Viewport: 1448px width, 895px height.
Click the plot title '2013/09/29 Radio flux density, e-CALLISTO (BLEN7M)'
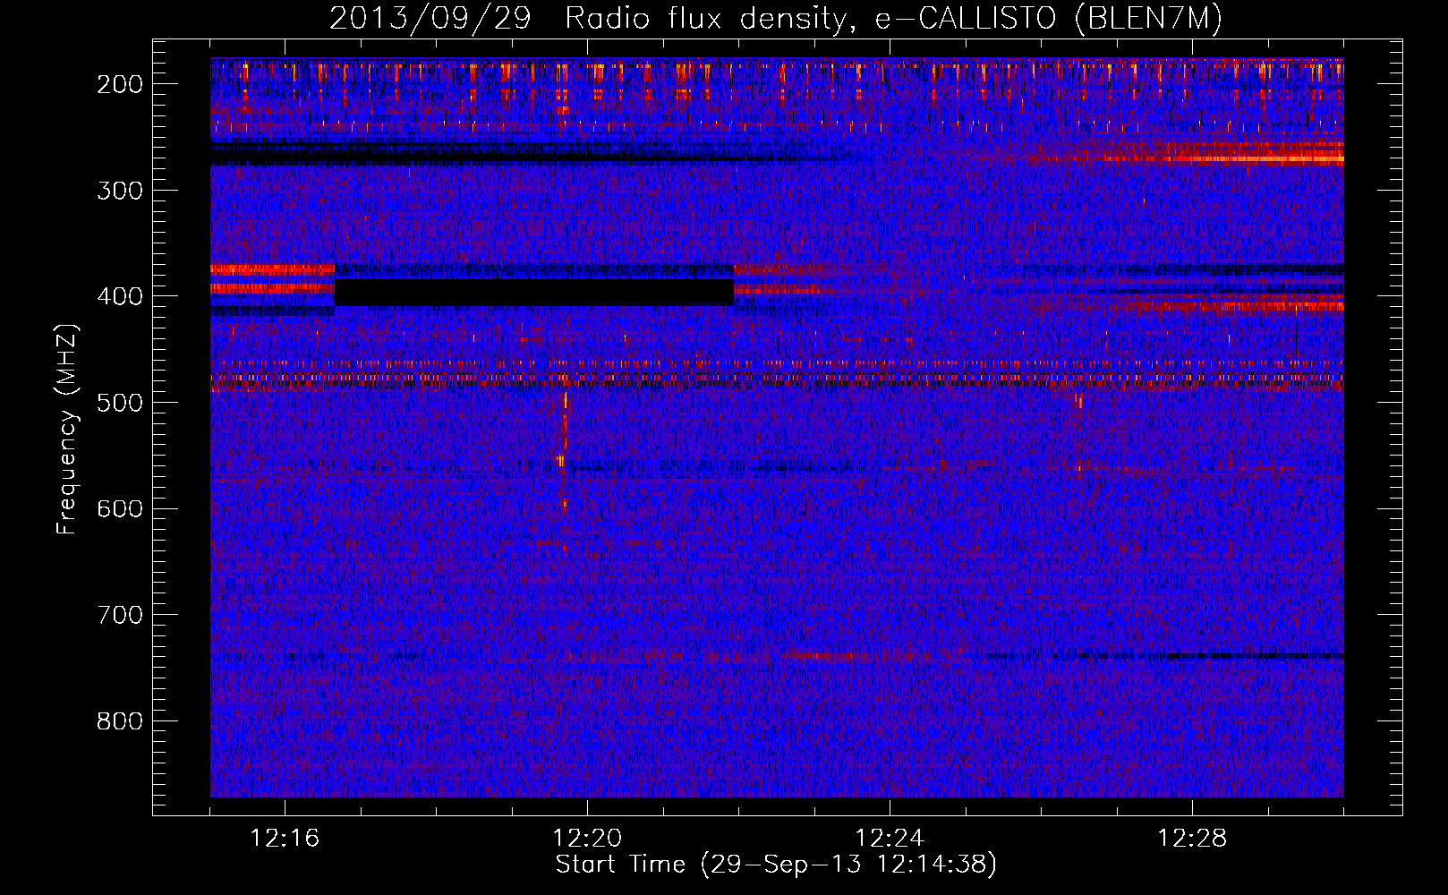[775, 19]
